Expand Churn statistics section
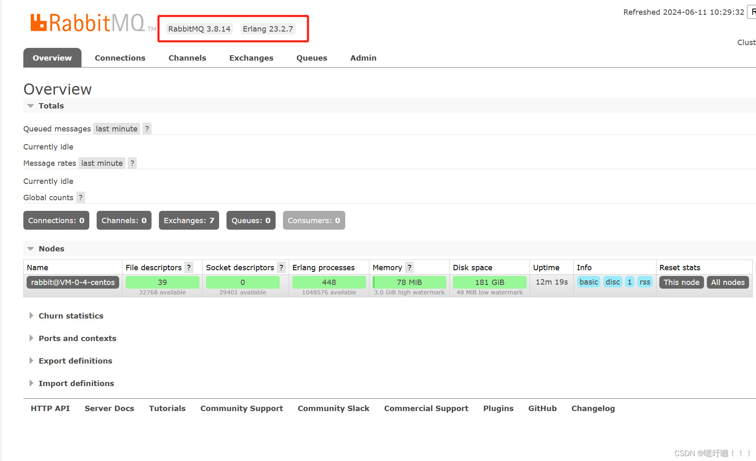 71,316
